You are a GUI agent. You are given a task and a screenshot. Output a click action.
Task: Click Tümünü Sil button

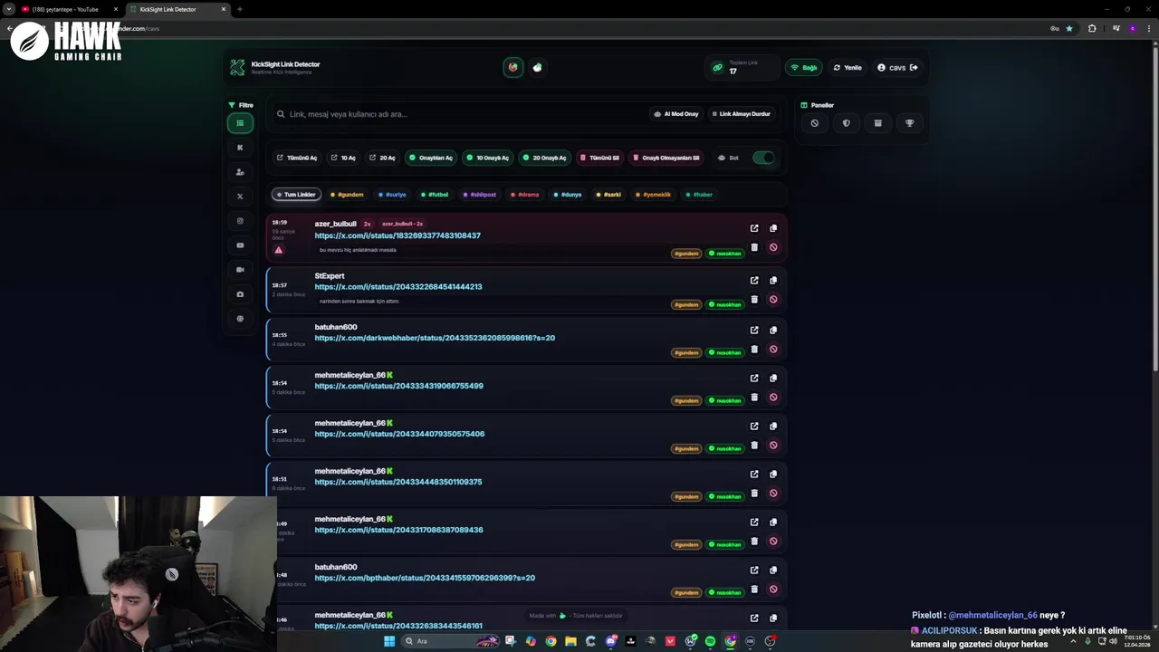pyautogui.click(x=599, y=158)
